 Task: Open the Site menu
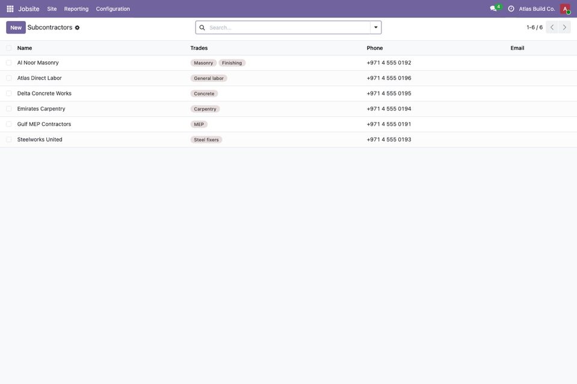pyautogui.click(x=52, y=9)
